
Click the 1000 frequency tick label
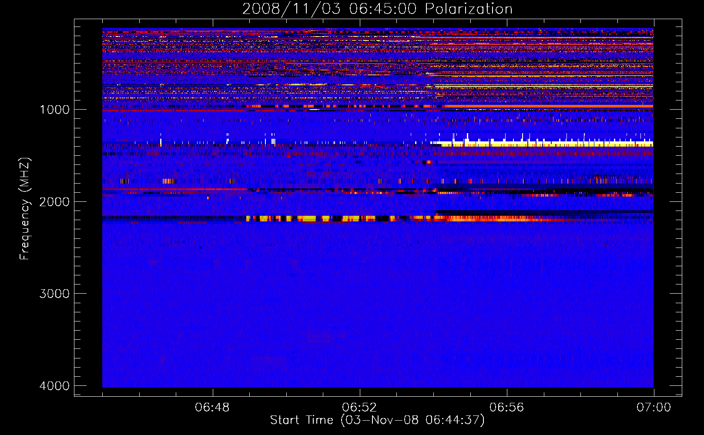(55, 110)
